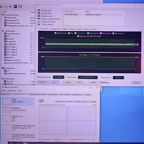Select Память performance item
The image size is (144, 144).
click(18, 109)
